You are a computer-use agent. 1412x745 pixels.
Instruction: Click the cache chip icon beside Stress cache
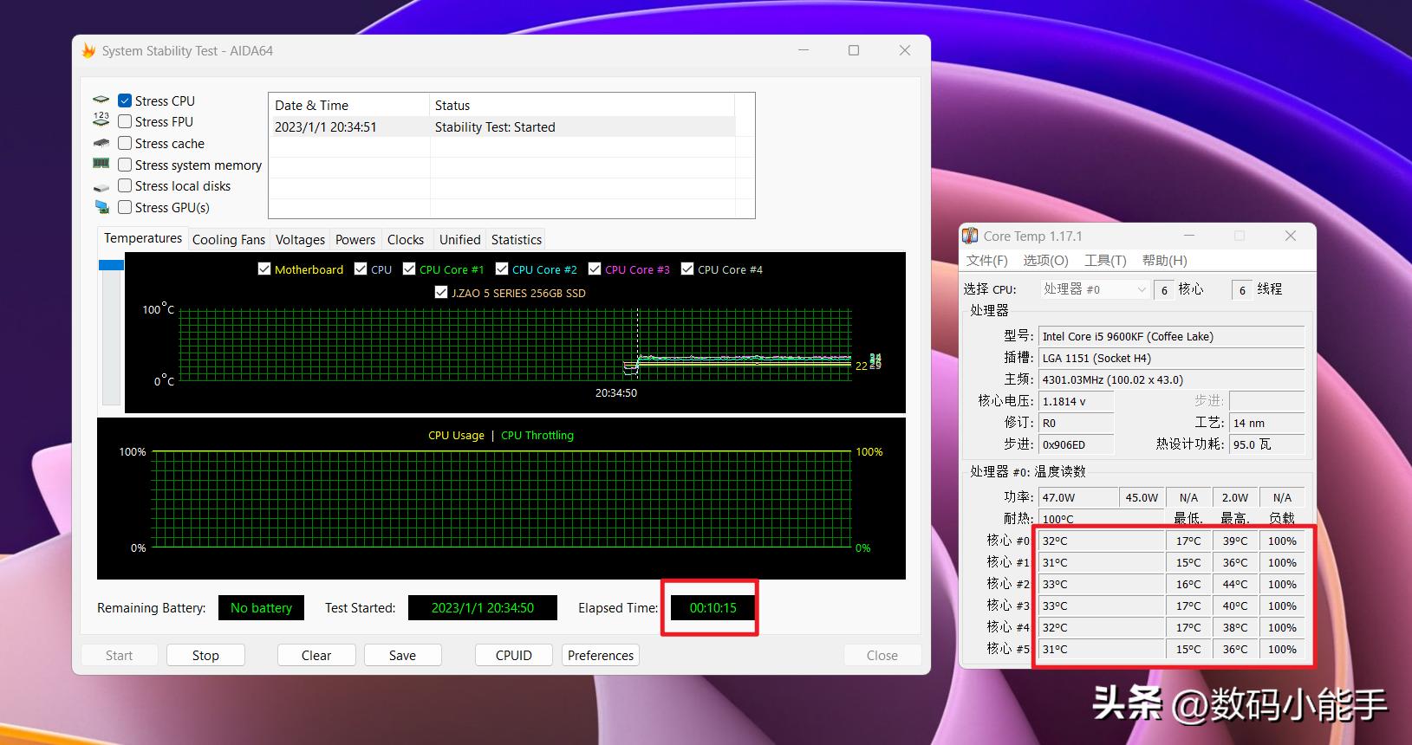pyautogui.click(x=101, y=143)
